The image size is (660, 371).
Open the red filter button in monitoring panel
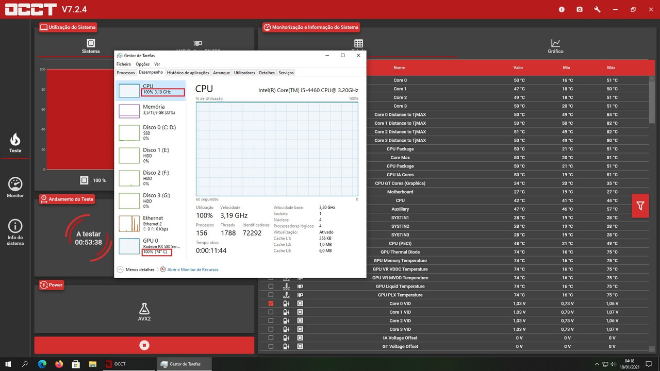(x=640, y=206)
